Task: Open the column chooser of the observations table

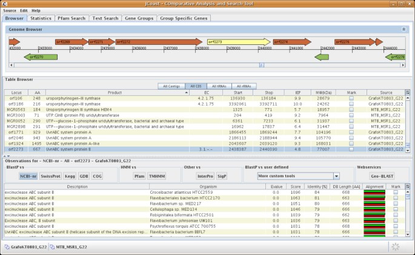Action: [x=408, y=186]
